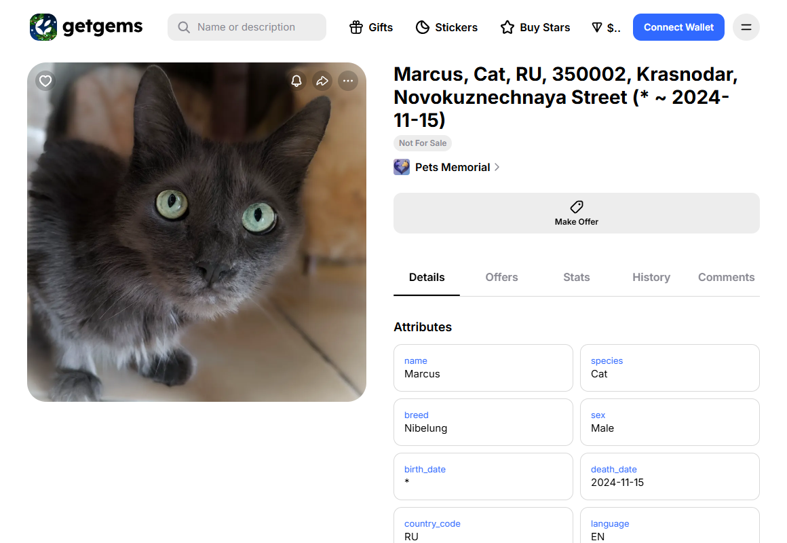
Task: Like the NFT with heart icon
Action: (45, 81)
